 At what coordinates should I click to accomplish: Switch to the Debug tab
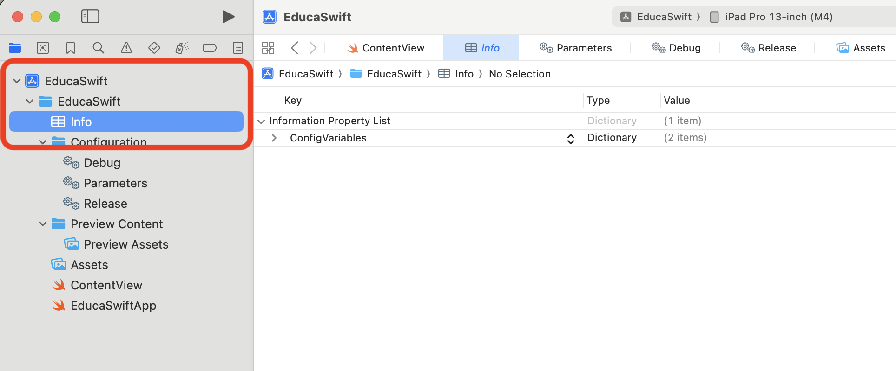pyautogui.click(x=676, y=48)
